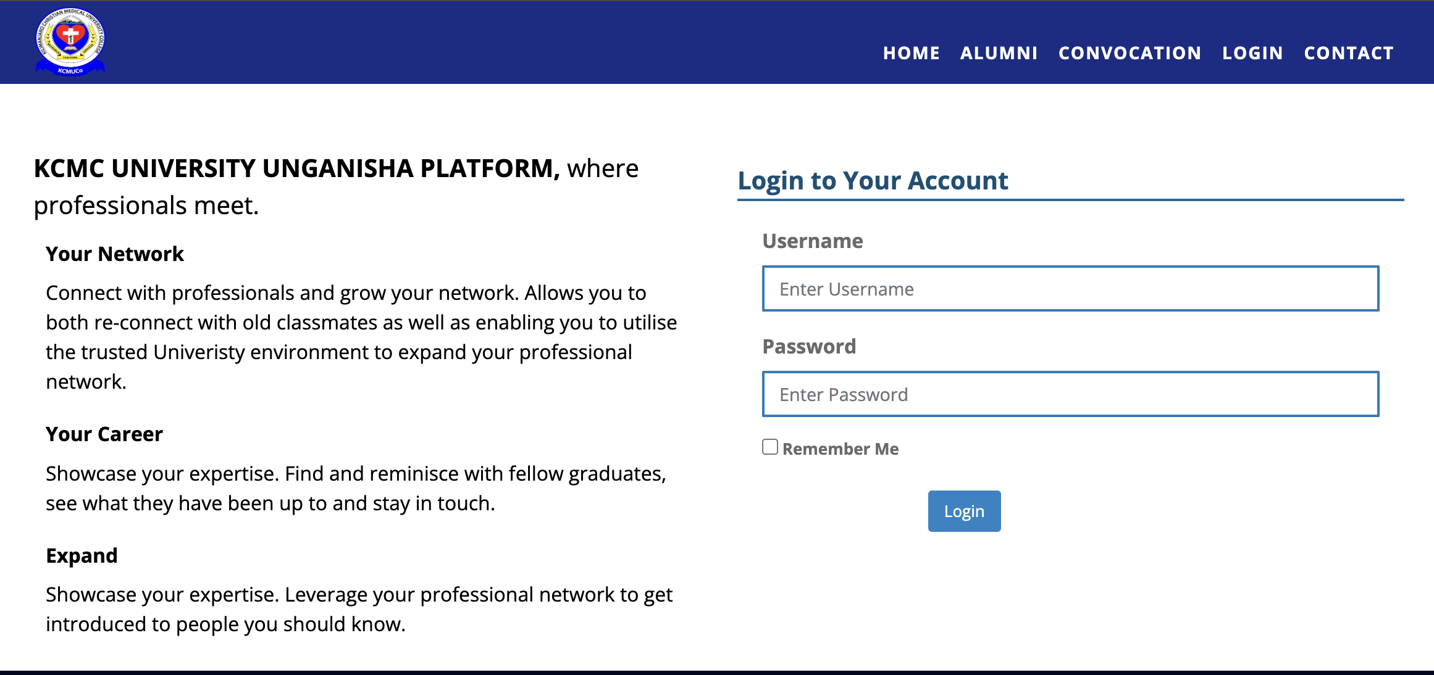Click the paragraph about reconnecting with old classmates
Viewport: 1434px width, 675px height.
[x=361, y=337]
